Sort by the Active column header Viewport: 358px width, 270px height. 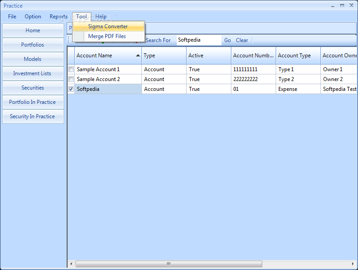pos(209,56)
